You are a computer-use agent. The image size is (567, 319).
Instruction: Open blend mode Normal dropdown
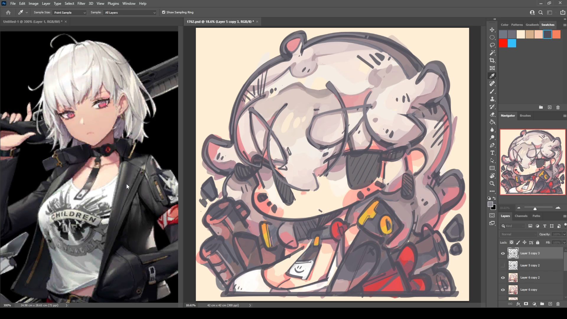(519, 234)
